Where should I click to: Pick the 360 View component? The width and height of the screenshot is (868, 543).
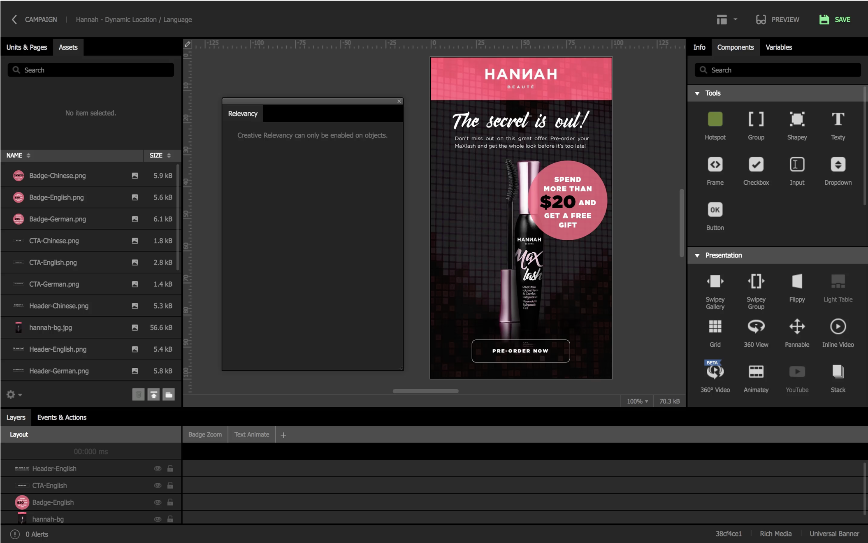point(756,327)
